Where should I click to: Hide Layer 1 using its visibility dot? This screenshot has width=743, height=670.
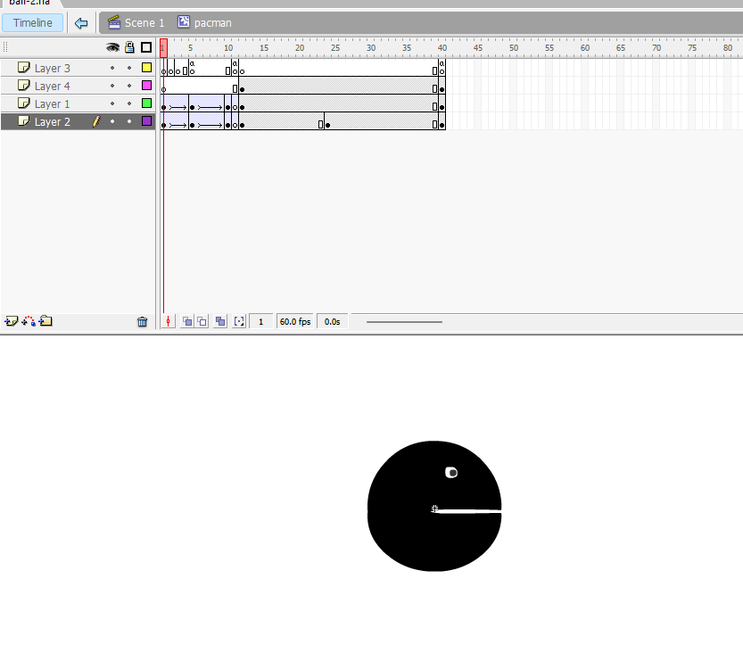(112, 103)
